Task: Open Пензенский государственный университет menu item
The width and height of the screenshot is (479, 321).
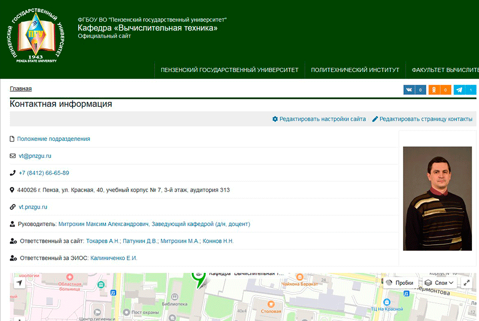Action: [x=229, y=70]
